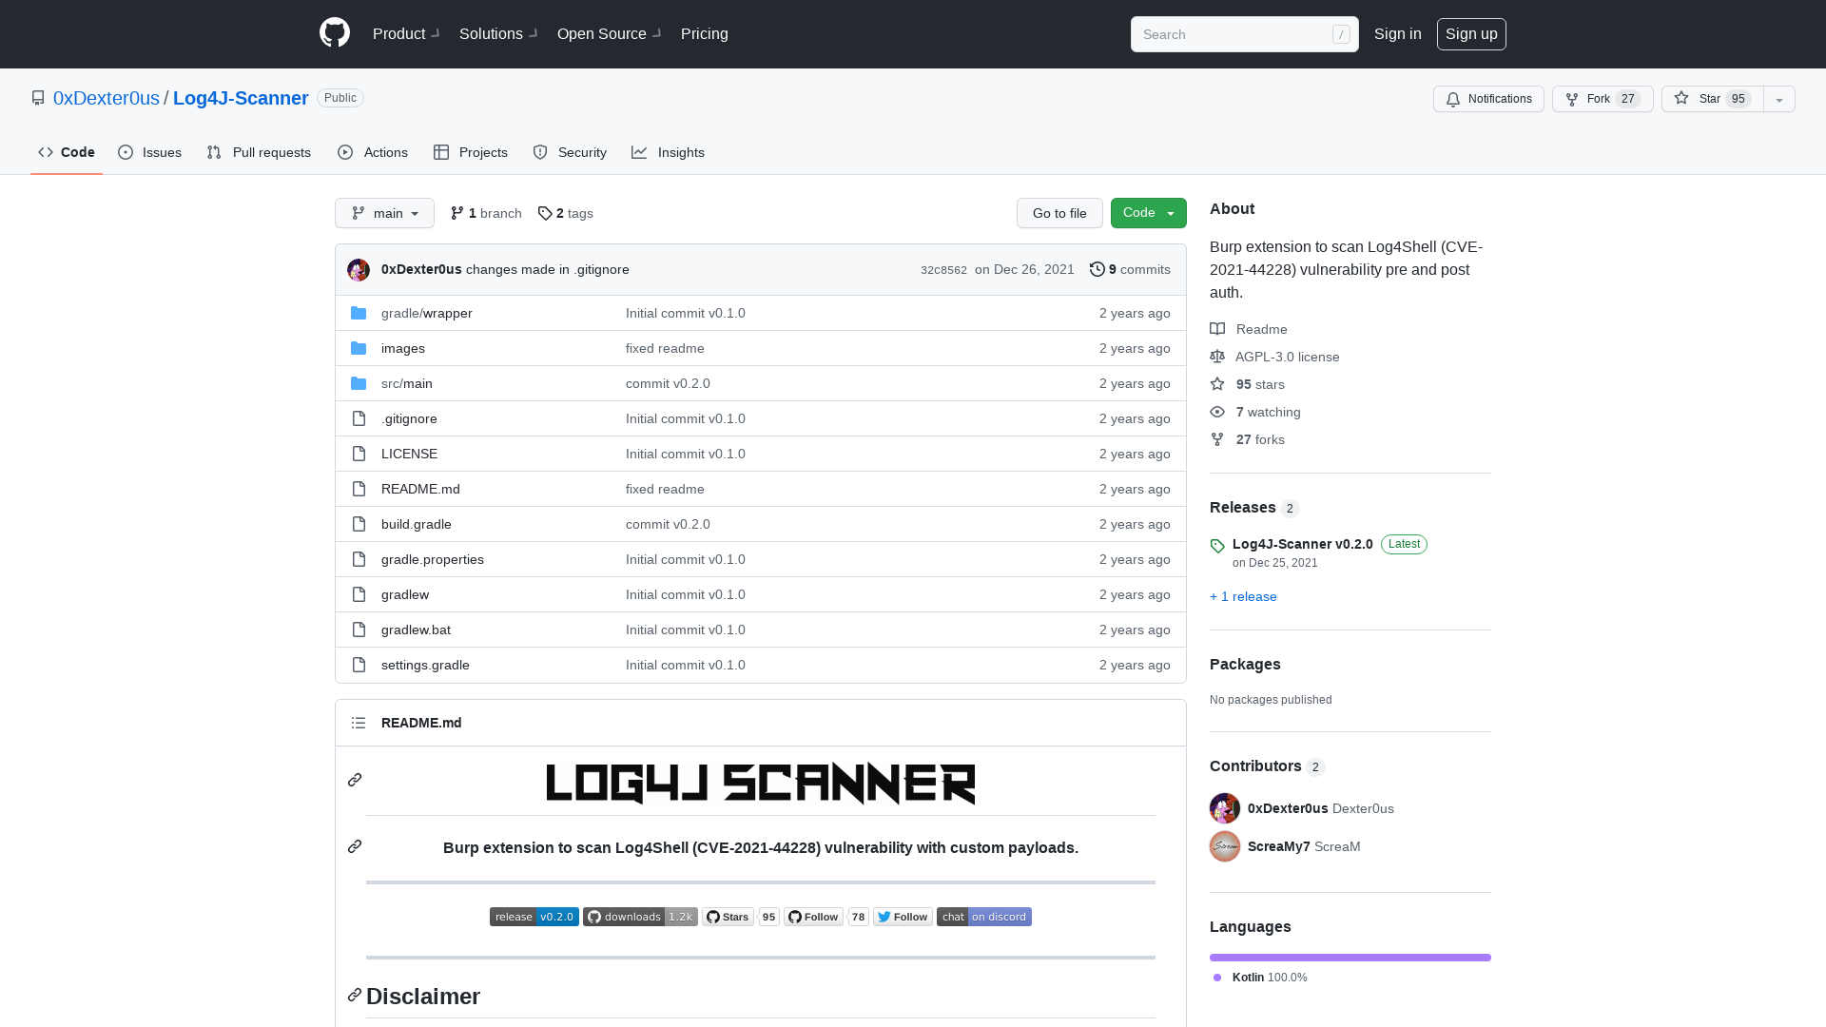1826x1027 pixels.
Task: View 1 branch link
Action: click(486, 213)
